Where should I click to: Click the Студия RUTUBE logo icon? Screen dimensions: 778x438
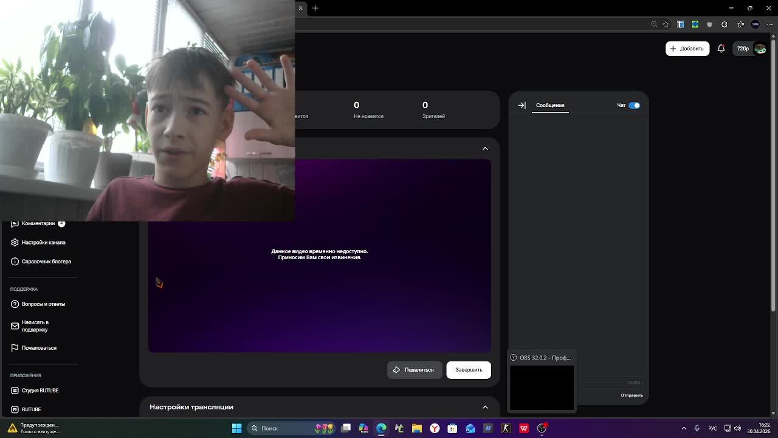pos(15,391)
